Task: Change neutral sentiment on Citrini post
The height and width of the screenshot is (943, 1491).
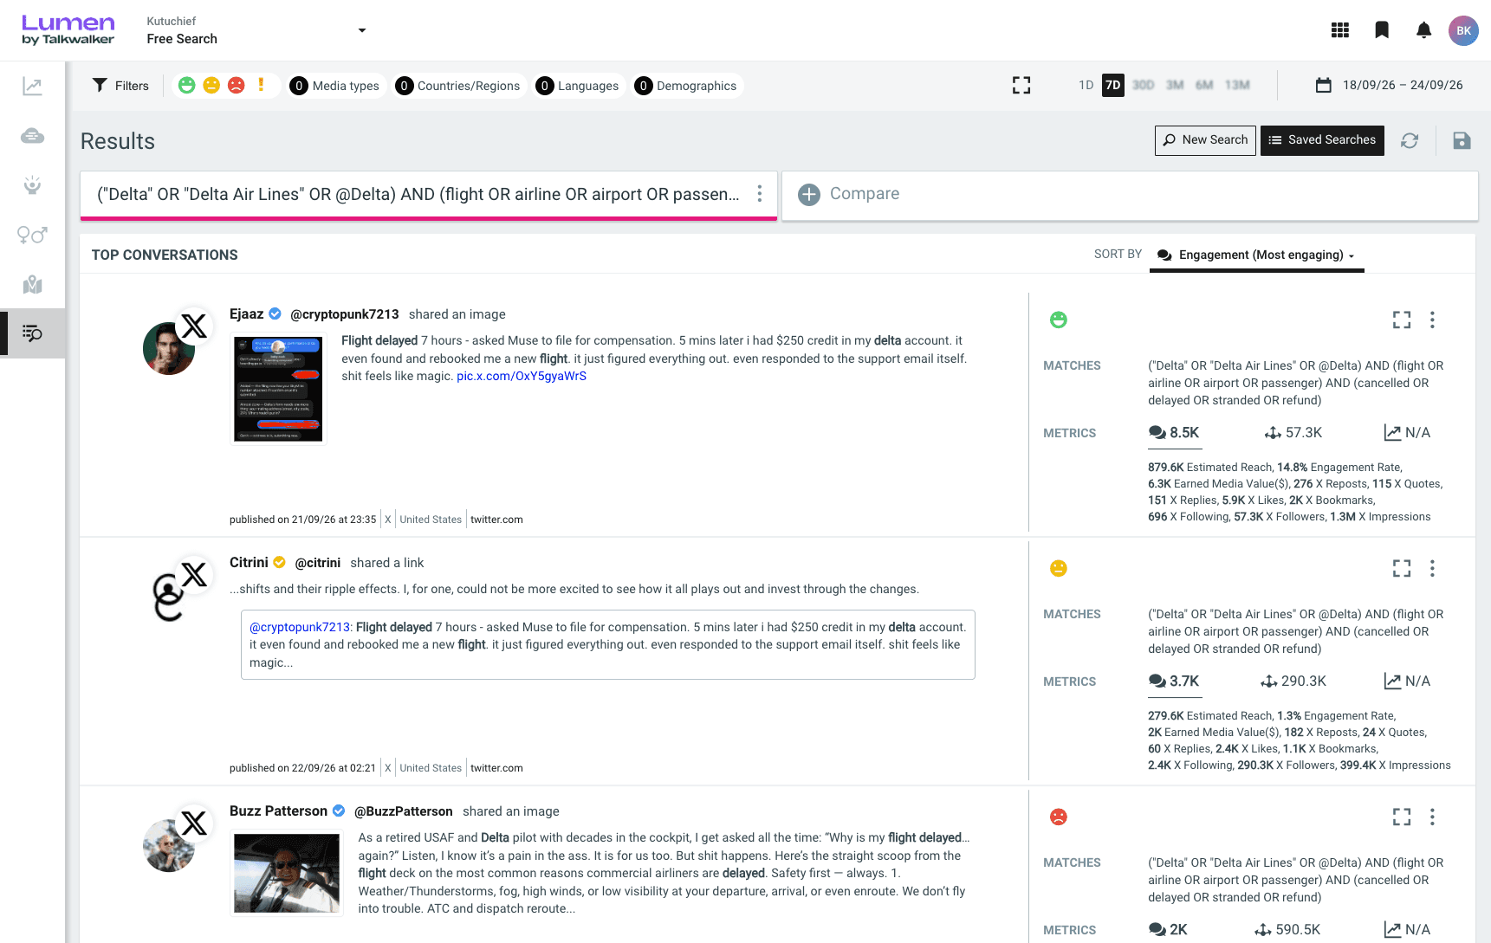Action: coord(1059,568)
